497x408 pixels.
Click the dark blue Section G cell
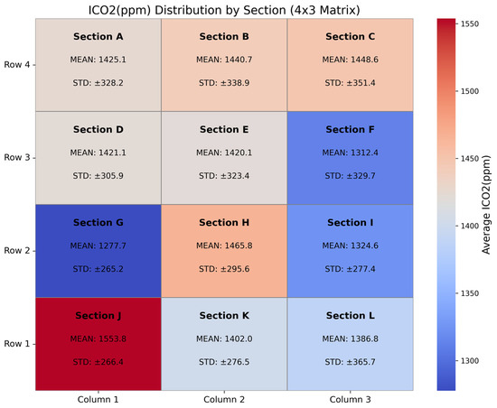click(x=98, y=251)
